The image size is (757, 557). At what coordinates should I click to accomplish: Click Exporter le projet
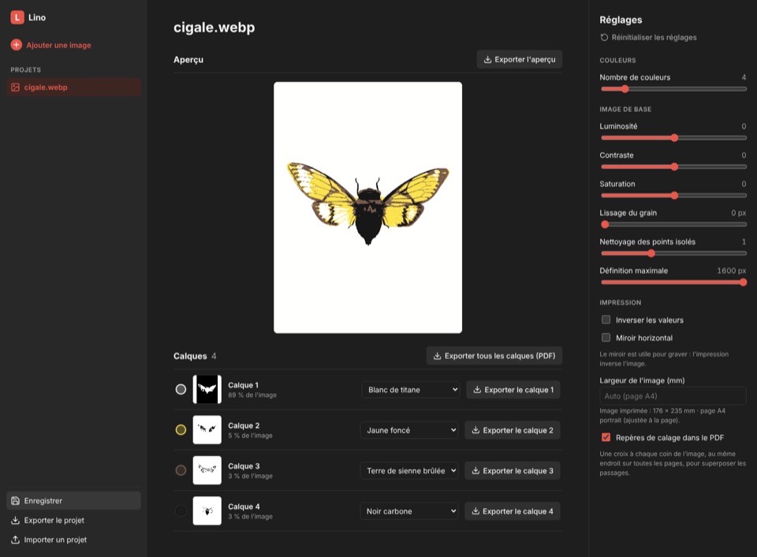(x=74, y=520)
